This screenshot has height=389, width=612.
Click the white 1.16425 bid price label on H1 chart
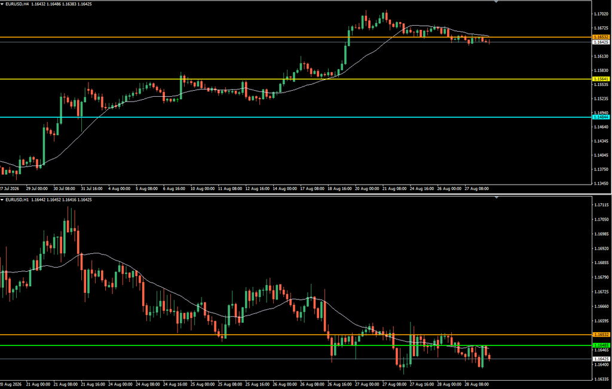coord(601,359)
